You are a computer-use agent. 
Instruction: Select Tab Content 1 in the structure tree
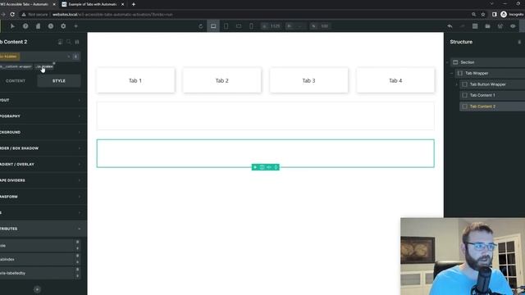click(x=492, y=95)
